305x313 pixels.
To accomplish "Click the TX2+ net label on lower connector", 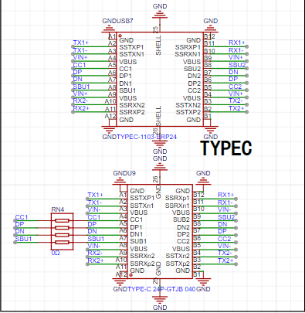I will [x=225, y=260].
